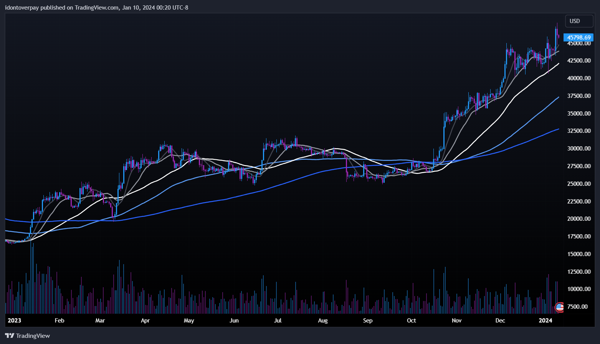Click the US flag event icon

click(560, 307)
